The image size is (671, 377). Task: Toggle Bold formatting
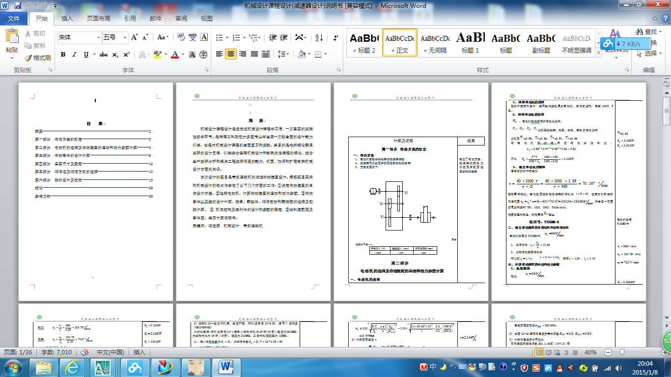63,55
